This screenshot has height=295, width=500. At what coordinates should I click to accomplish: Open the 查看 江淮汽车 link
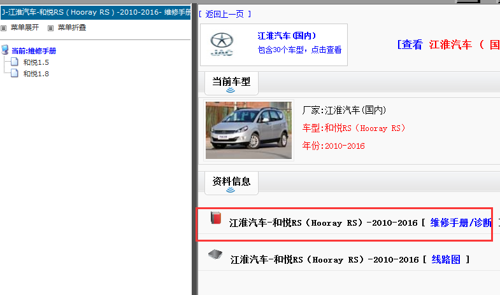[x=448, y=45]
